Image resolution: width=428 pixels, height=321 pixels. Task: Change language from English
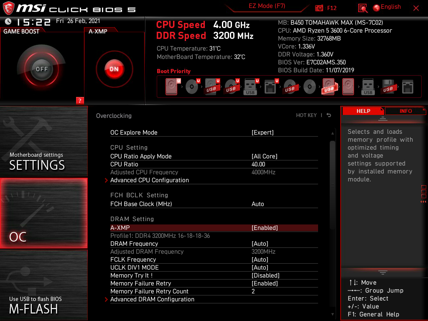[391, 7]
